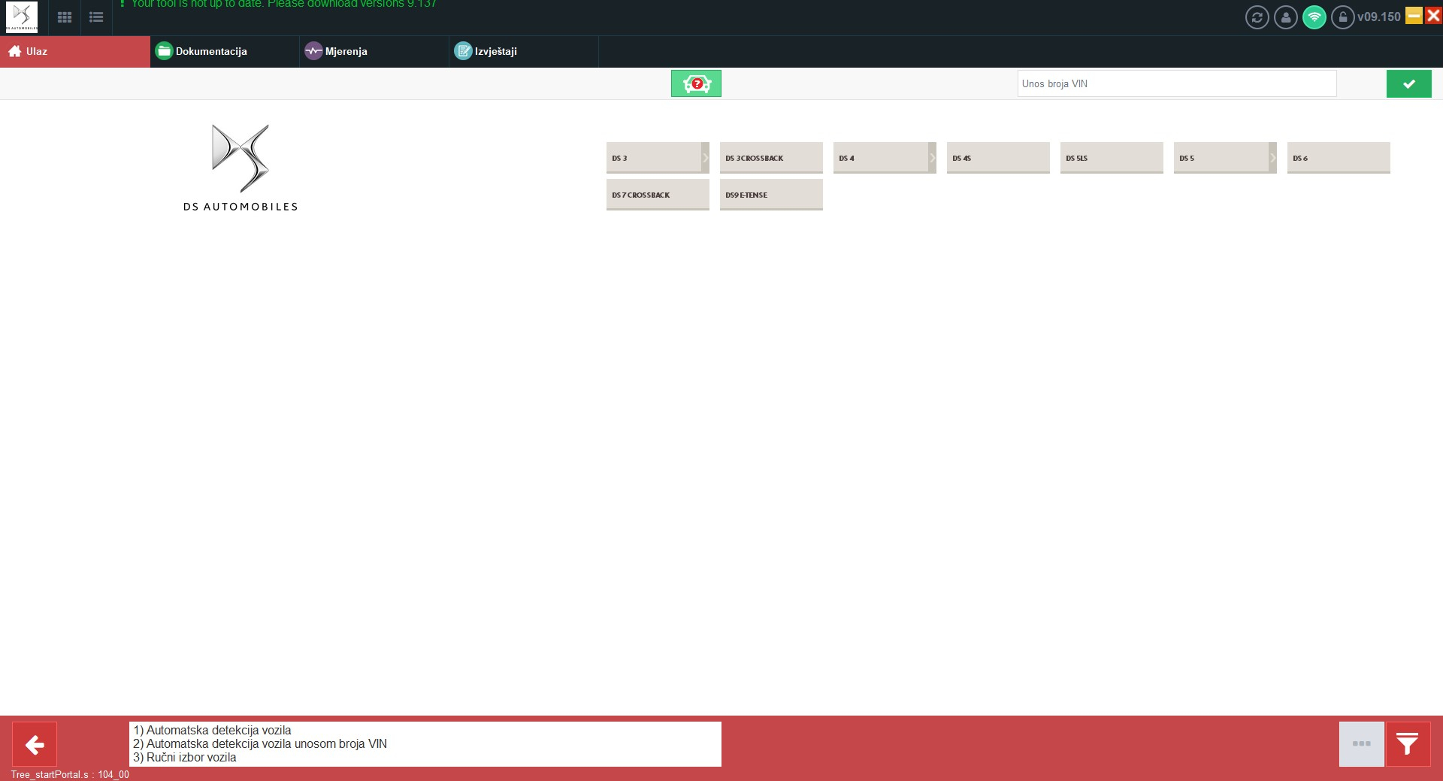Image resolution: width=1443 pixels, height=781 pixels.
Task: Click '1) Automatska detekcija vozila' text
Action: coord(212,730)
